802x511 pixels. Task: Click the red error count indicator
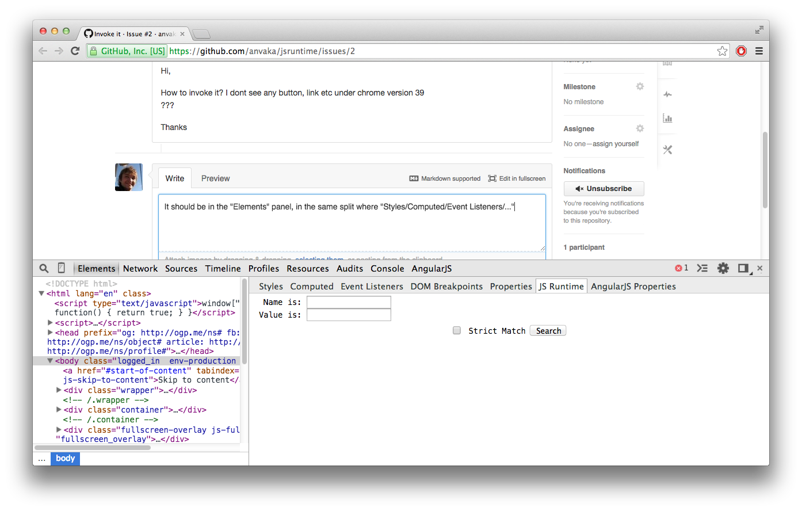(682, 268)
